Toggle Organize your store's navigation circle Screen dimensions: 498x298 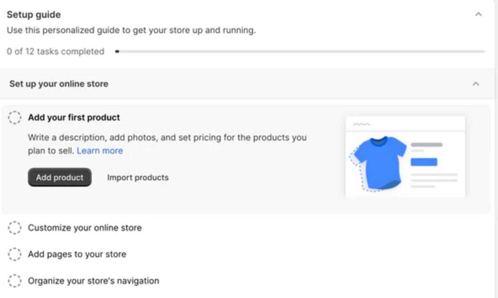point(15,281)
